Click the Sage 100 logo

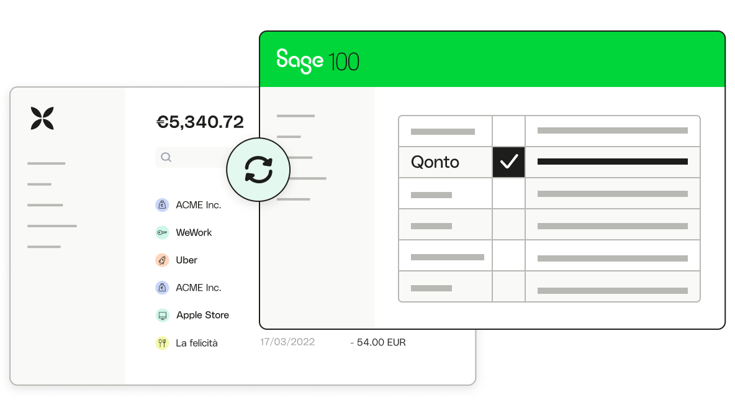tap(318, 61)
